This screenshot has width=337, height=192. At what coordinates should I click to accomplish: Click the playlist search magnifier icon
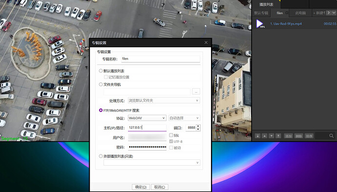point(332,136)
